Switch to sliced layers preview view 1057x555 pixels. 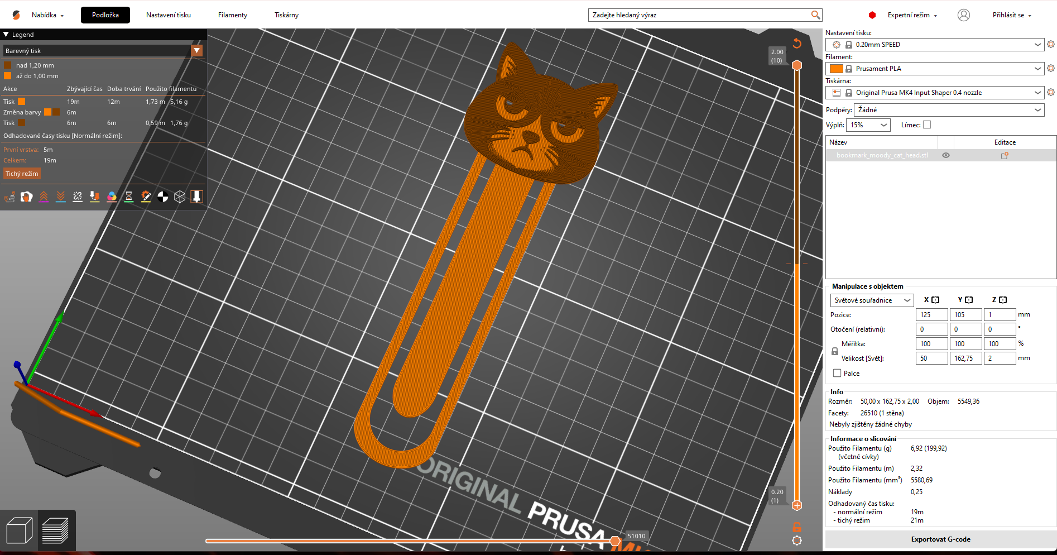click(56, 530)
